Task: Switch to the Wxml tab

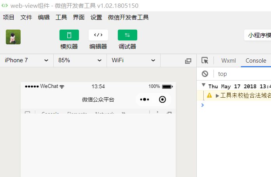Action: pyautogui.click(x=229, y=61)
